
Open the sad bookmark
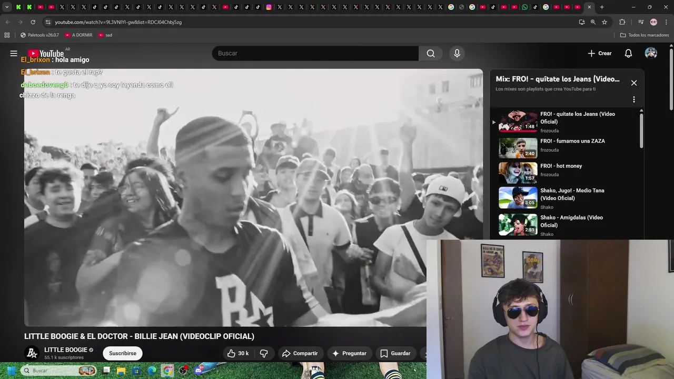point(105,35)
